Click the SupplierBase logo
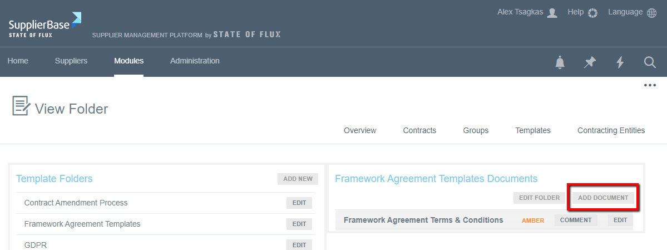 pos(45,25)
